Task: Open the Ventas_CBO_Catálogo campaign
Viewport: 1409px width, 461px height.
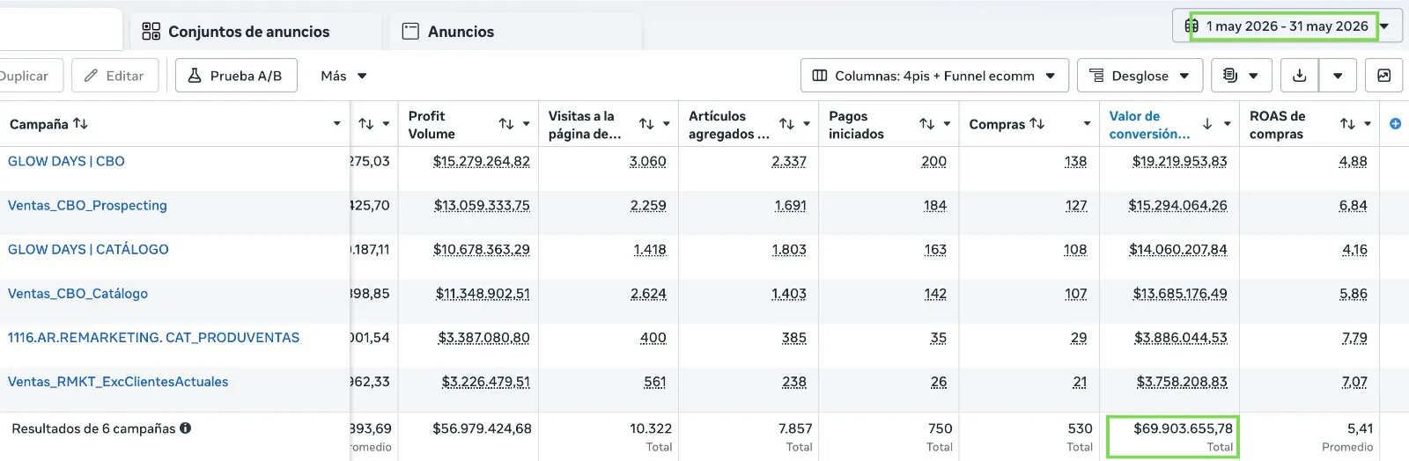Action: pos(77,293)
